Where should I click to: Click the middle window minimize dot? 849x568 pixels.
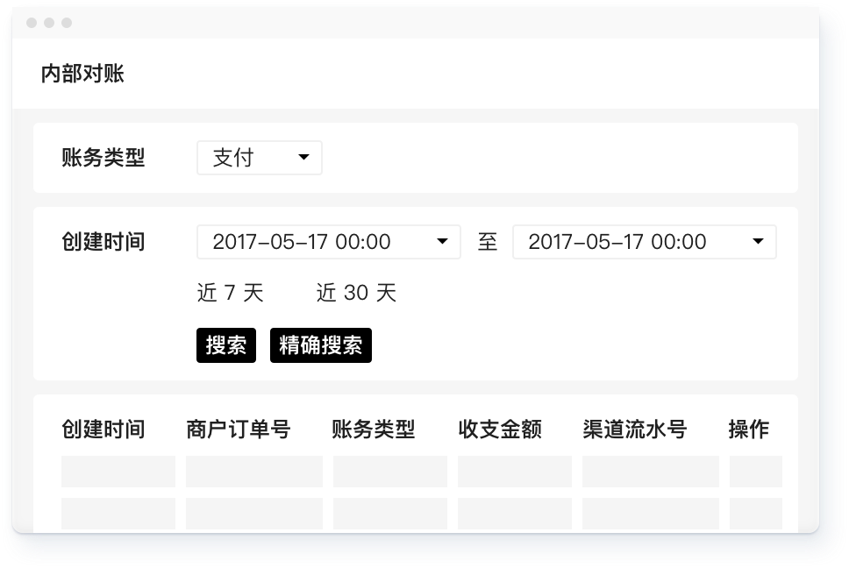coord(49,23)
